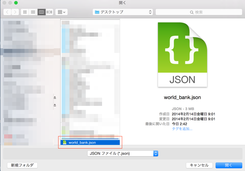The image size is (245, 171).
Task: Click inside the 検索 search field
Action: point(204,12)
